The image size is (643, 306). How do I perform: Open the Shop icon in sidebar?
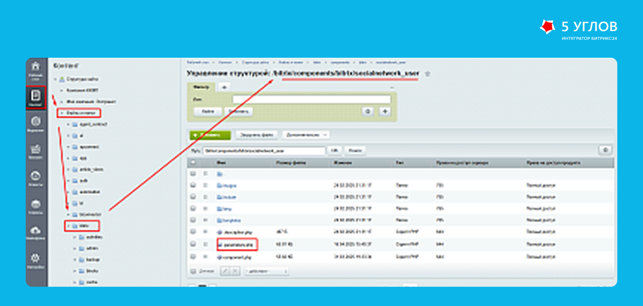[36, 149]
